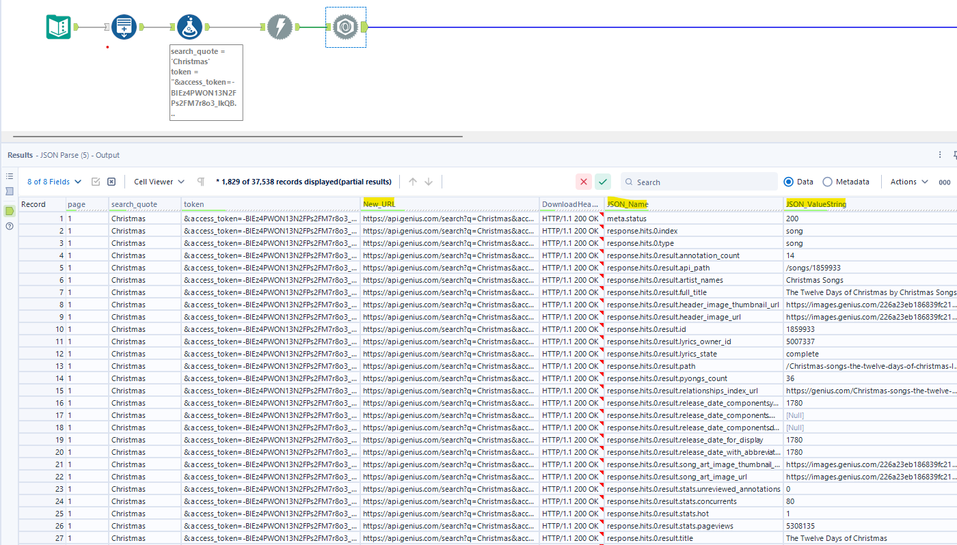The height and width of the screenshot is (545, 957).
Task: Select the 5007337 value cell
Action: [871, 341]
